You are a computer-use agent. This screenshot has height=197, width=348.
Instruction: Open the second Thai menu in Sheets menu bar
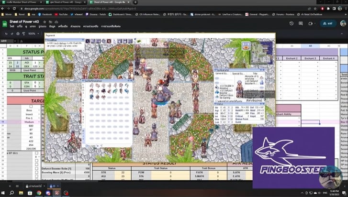click(20, 26)
